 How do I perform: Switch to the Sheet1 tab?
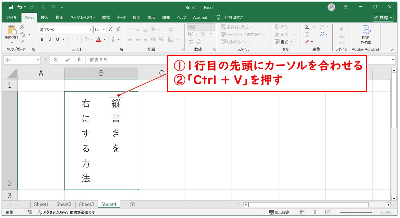point(41,204)
